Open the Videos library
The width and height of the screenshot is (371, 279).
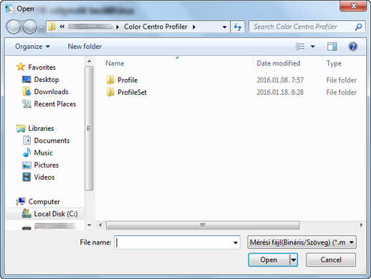44,177
